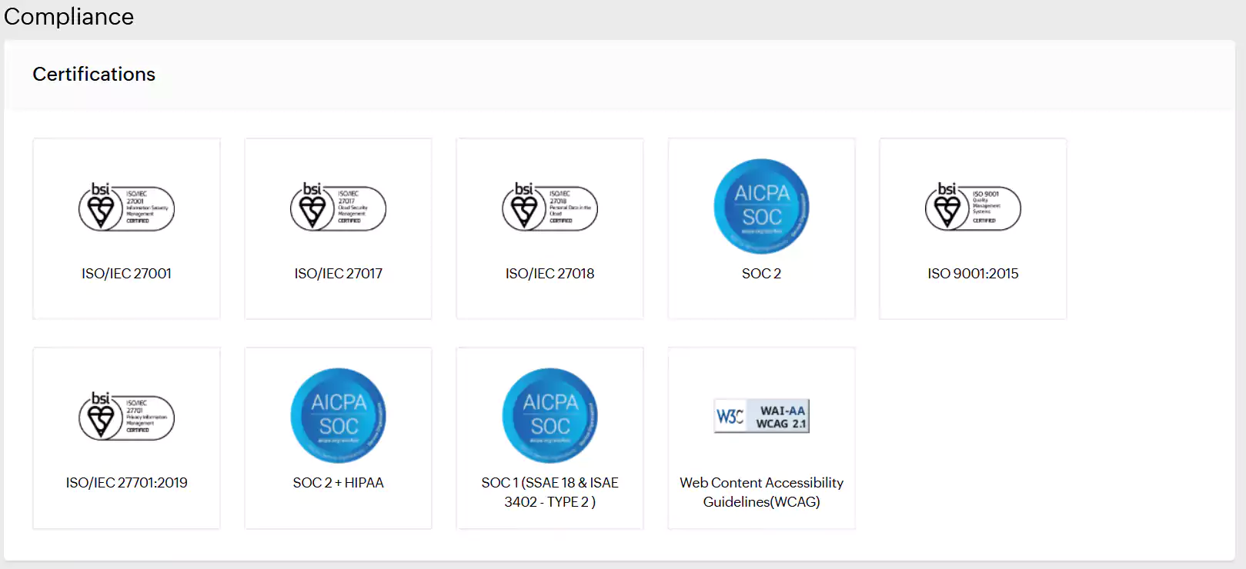Screen dimensions: 1246x569
Task: Click the BSI ISO/IEC 27018 certification badge
Action: click(550, 207)
